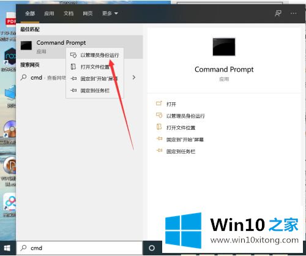Viewport: 306px width, 256px height.
Task: Click the large Command Prompt preview icon
Action: tap(224, 47)
